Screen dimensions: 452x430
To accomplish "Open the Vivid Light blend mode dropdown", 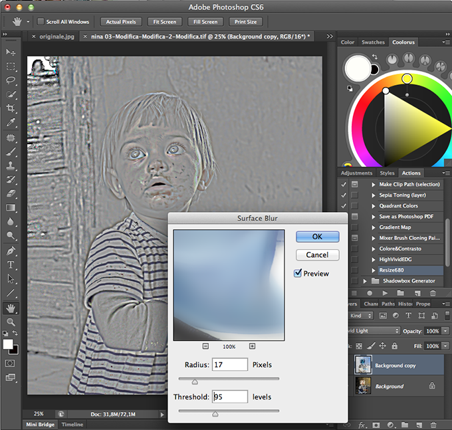I will (374, 330).
